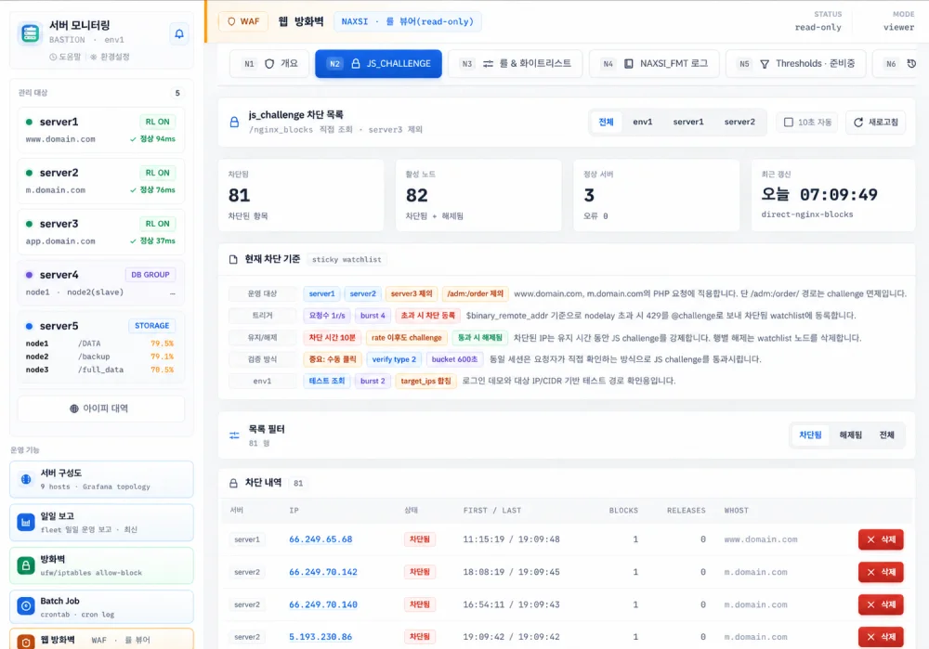The width and height of the screenshot is (929, 649).
Task: Click the 목록 필터 sliders icon
Action: [x=235, y=435]
